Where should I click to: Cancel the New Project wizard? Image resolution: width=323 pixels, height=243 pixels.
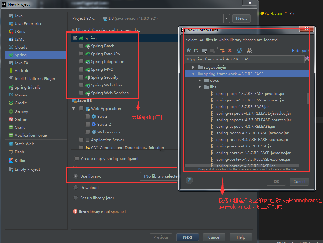point(214,237)
